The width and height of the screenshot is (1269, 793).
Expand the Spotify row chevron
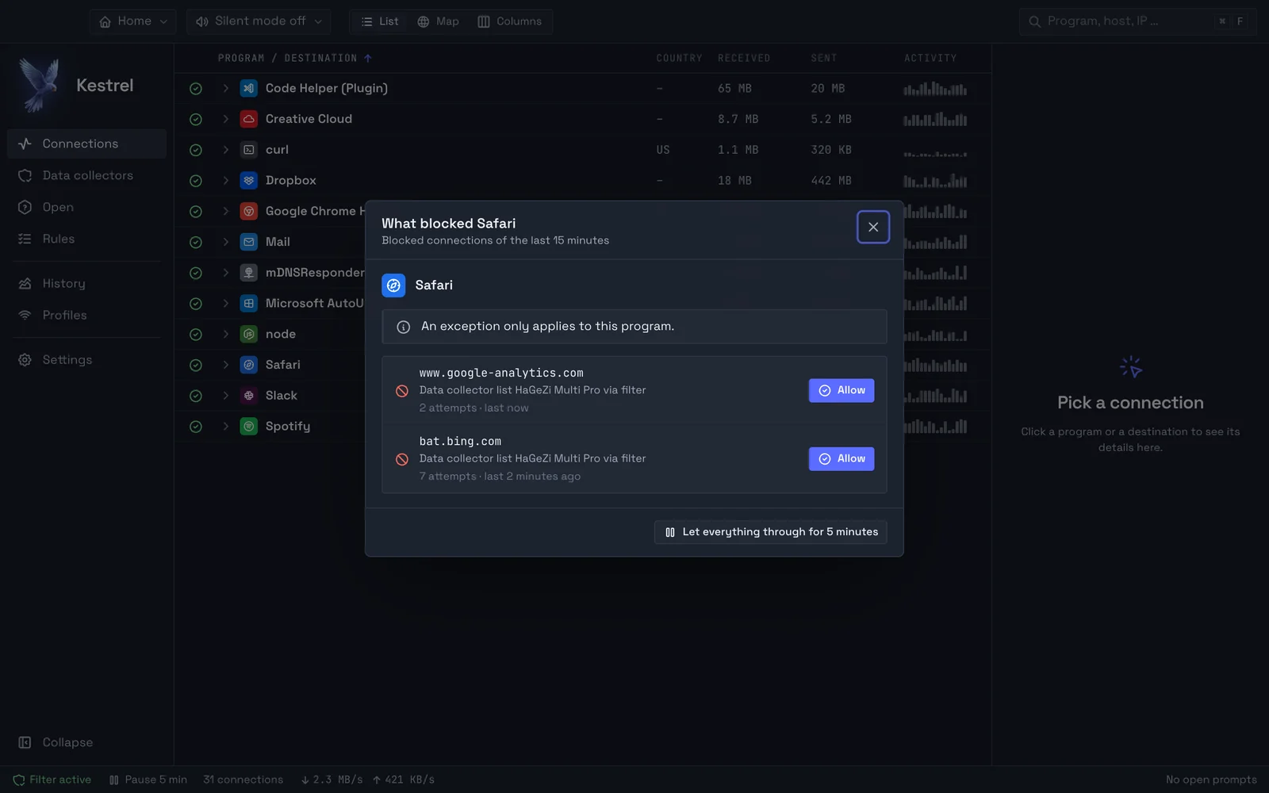coord(225,427)
